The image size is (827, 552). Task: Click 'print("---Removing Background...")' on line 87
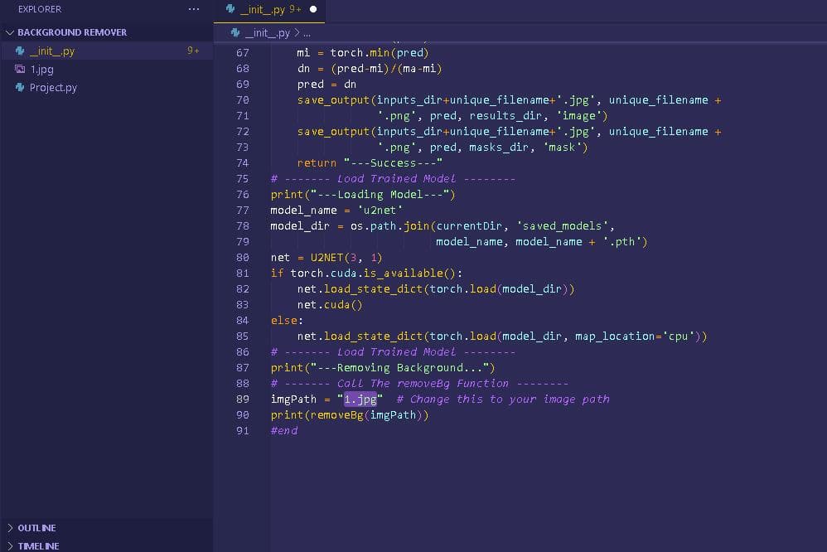coord(383,368)
